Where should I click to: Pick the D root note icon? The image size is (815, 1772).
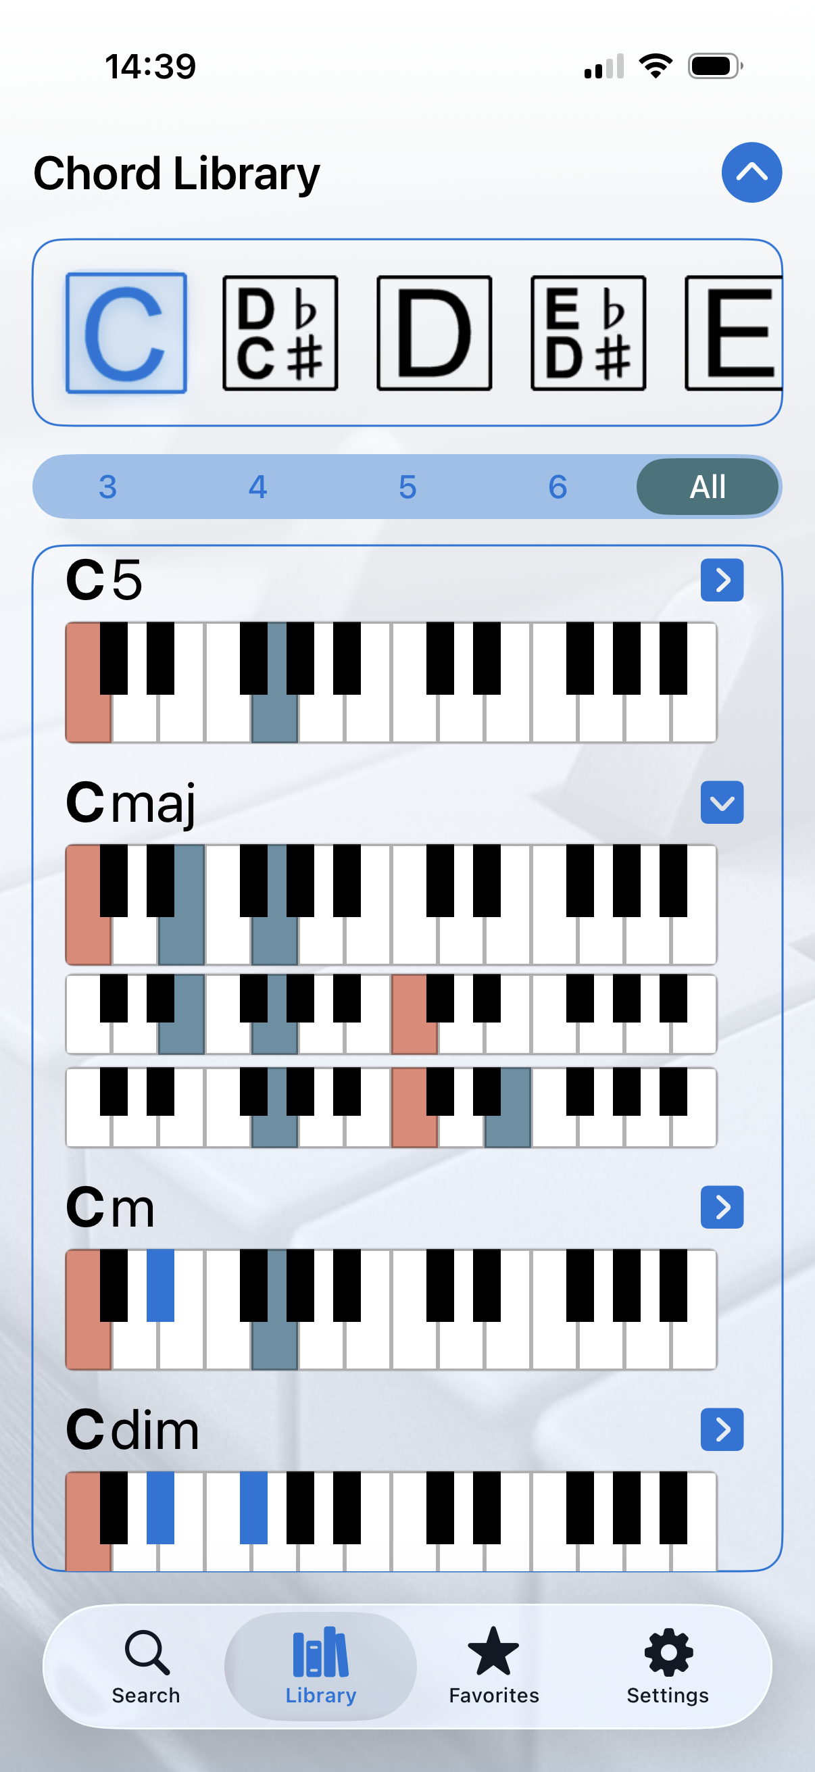[x=434, y=333]
